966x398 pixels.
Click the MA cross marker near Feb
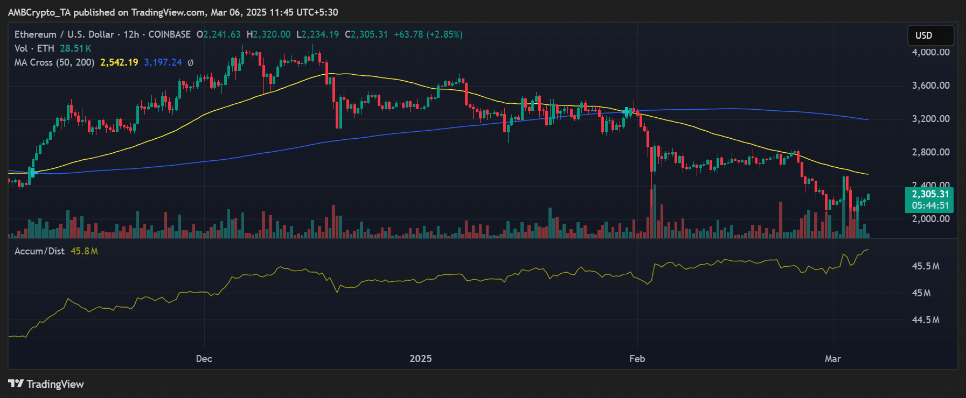coord(627,112)
